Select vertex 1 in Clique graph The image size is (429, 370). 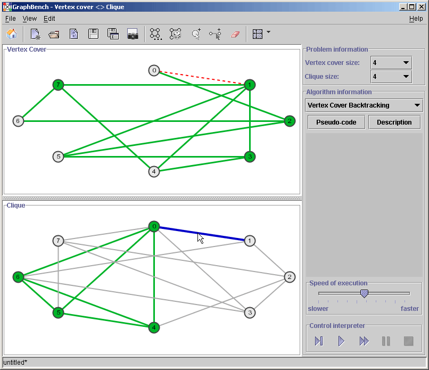click(x=250, y=241)
